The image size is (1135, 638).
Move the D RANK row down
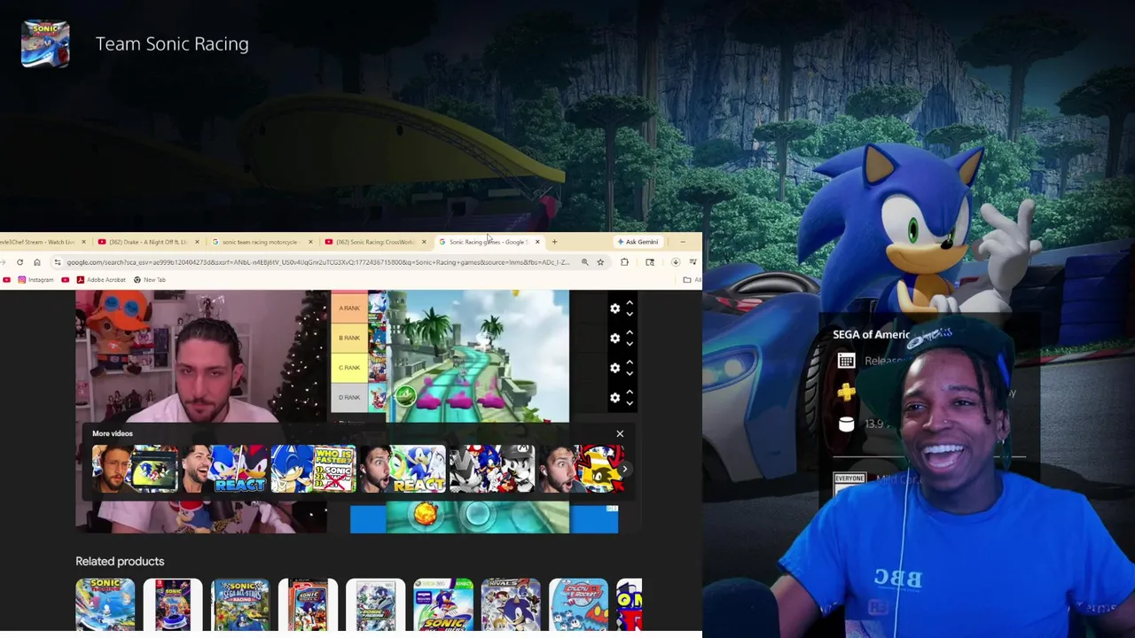point(630,403)
